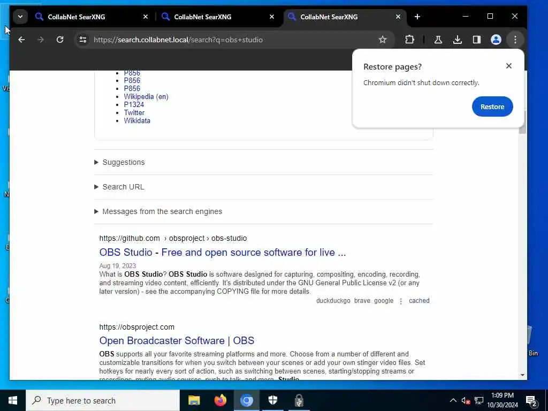Open File Explorer from the taskbar
The width and height of the screenshot is (548, 411).
pos(194,400)
